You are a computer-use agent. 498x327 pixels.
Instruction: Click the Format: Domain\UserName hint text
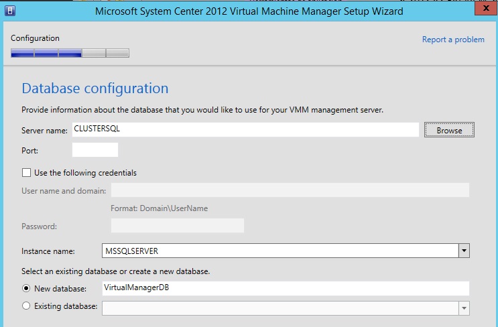click(159, 208)
